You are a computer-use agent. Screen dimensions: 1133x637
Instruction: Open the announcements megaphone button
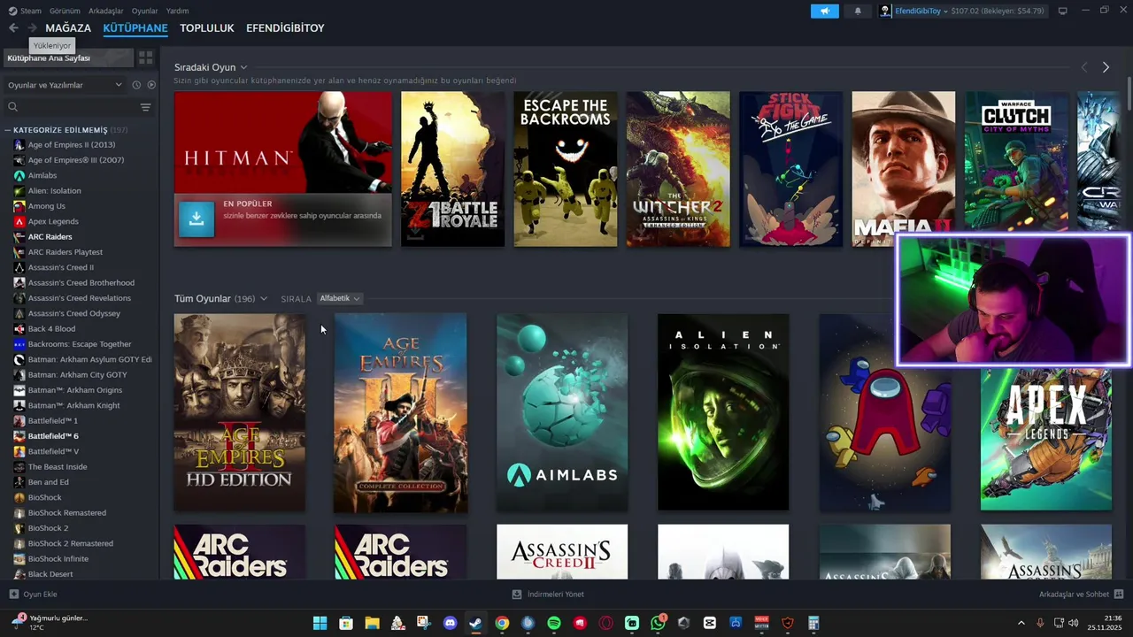(824, 11)
